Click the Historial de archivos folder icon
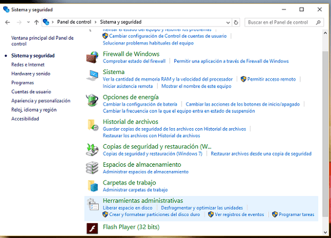Viewport: 331px width, 238px height. tap(93, 125)
